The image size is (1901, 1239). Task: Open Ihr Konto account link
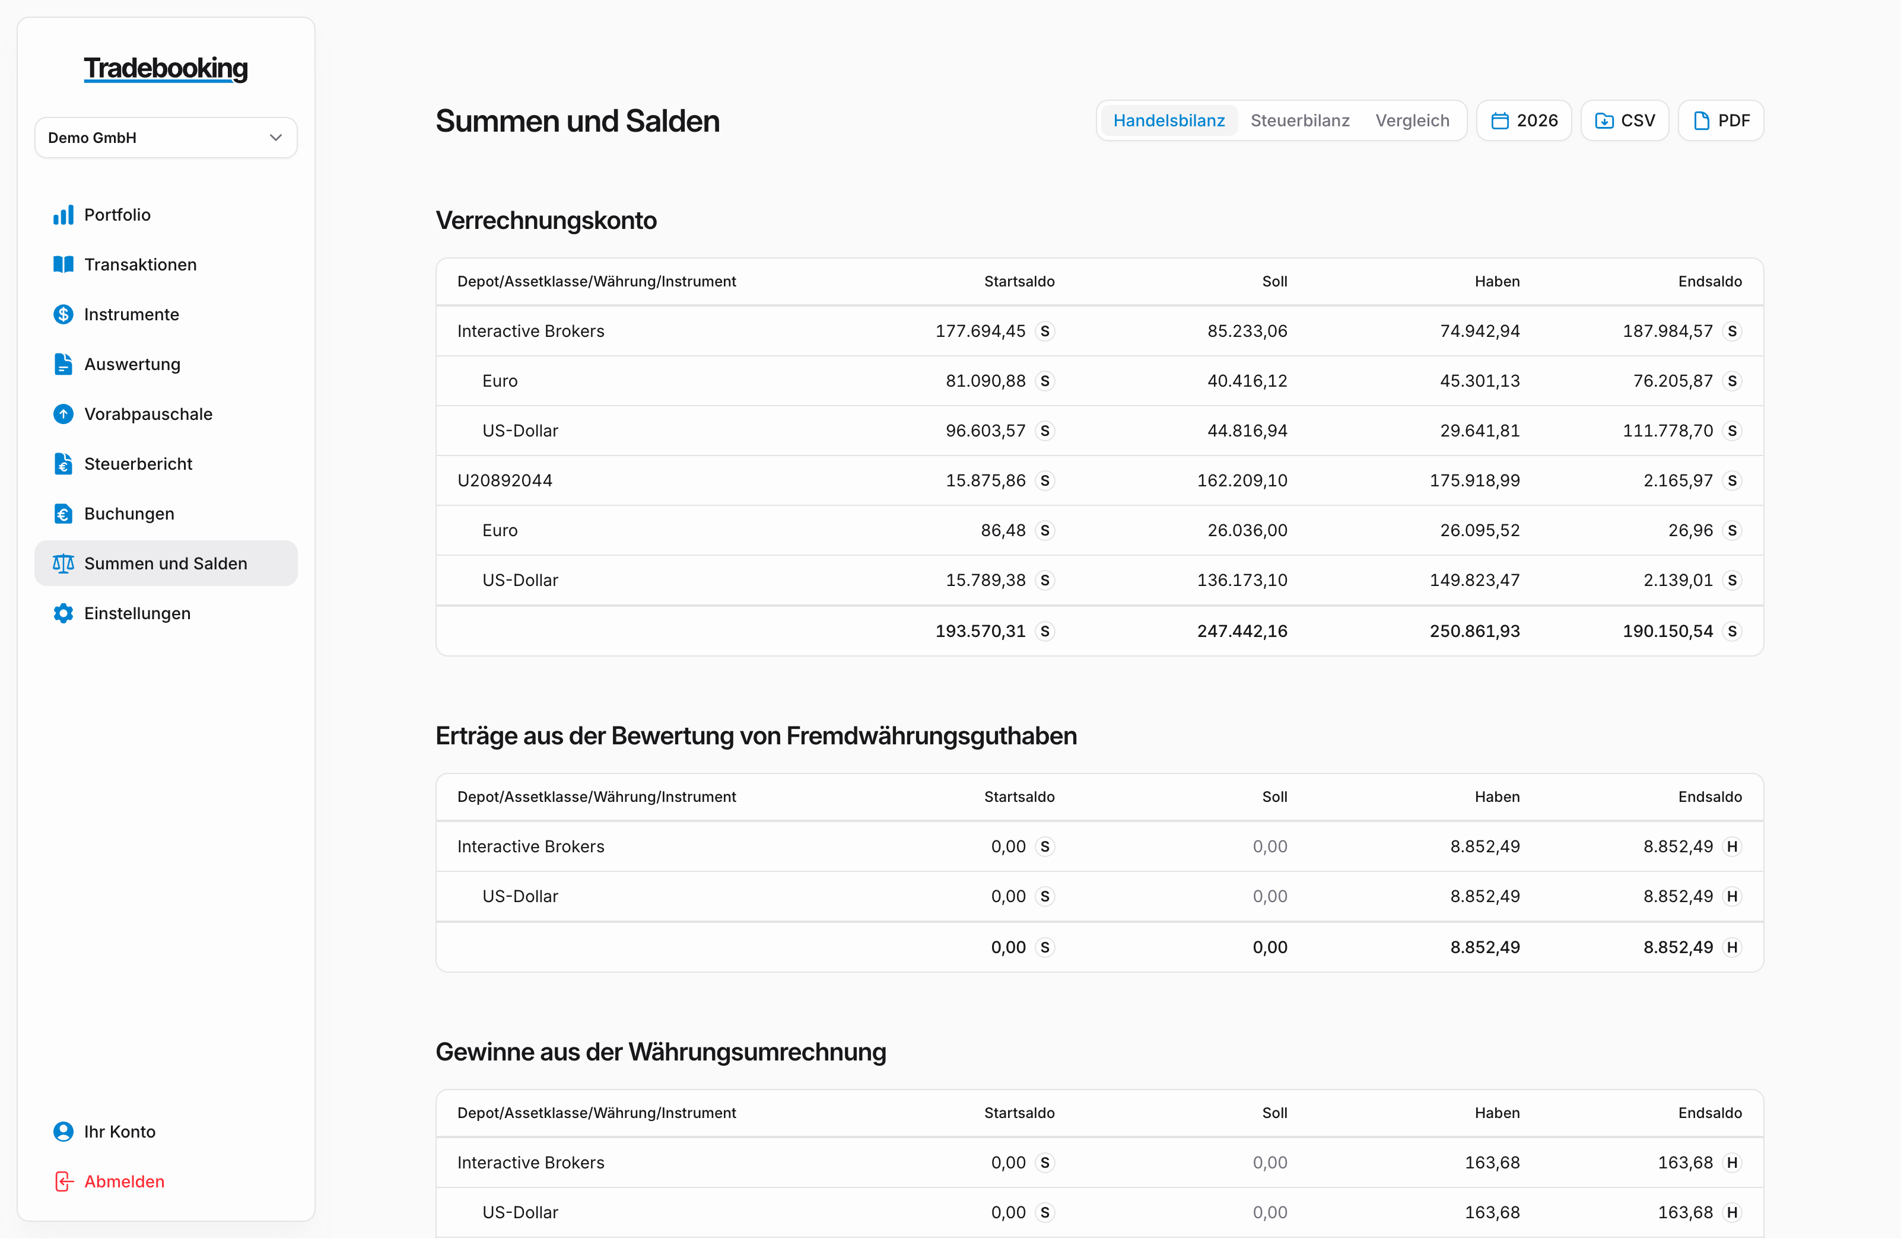click(166, 1131)
